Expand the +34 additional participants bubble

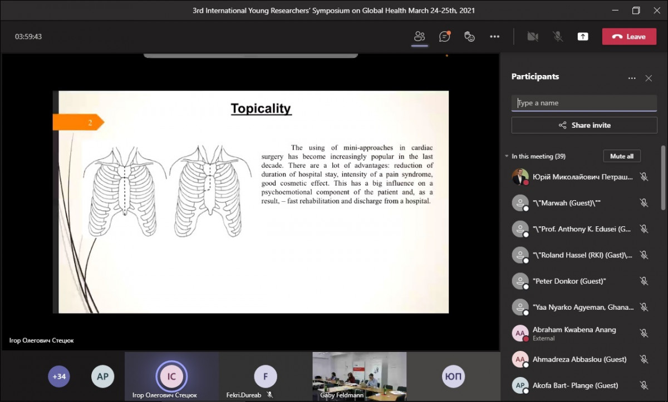(x=59, y=376)
